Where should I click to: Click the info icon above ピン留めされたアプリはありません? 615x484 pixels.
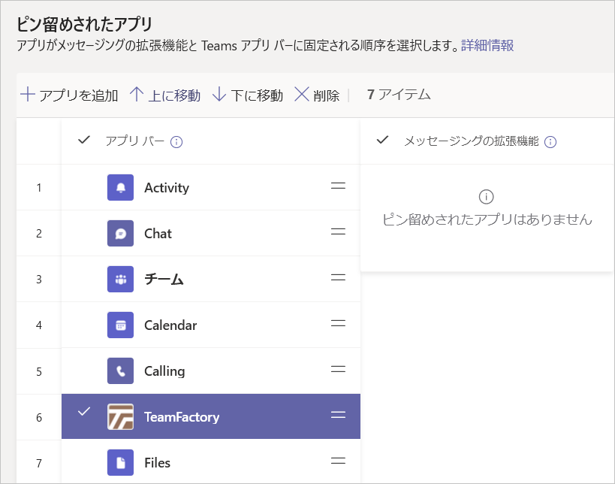487,197
